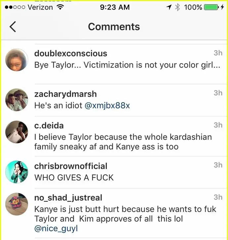Image resolution: width=228 pixels, height=240 pixels.
Task: Open no_shad_justreal username
Action: tap(68, 197)
